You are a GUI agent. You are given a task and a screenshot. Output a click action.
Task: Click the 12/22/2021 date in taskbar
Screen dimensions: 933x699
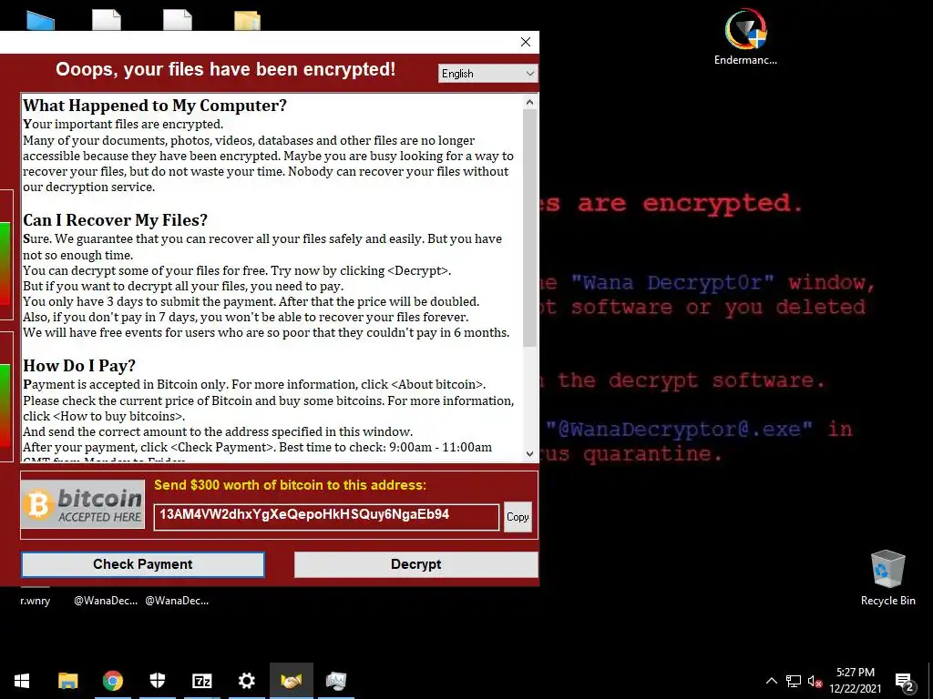pos(855,689)
